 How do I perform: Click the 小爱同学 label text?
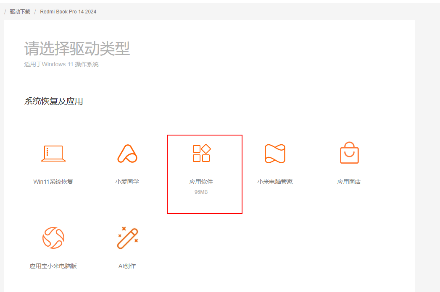pos(127,182)
